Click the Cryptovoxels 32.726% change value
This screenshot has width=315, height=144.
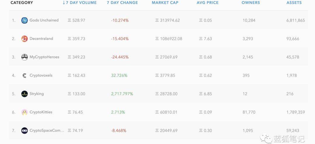(119, 75)
